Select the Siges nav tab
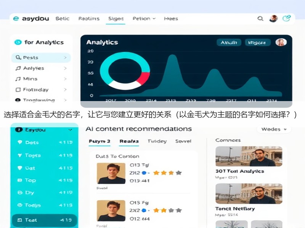 116,19
